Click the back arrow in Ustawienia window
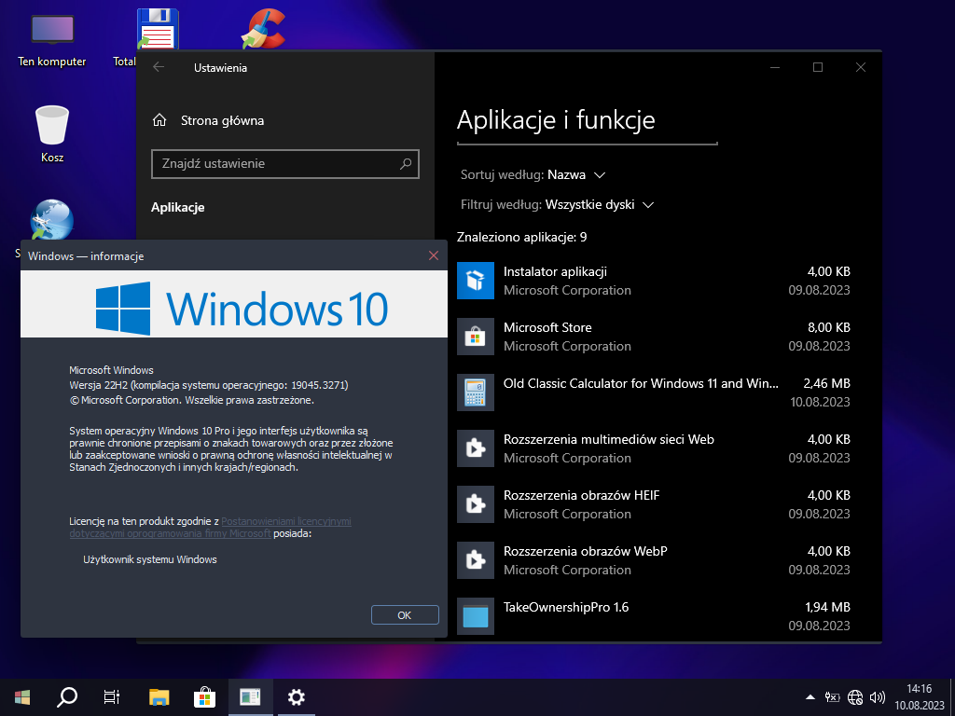This screenshot has height=716, width=955. [159, 67]
